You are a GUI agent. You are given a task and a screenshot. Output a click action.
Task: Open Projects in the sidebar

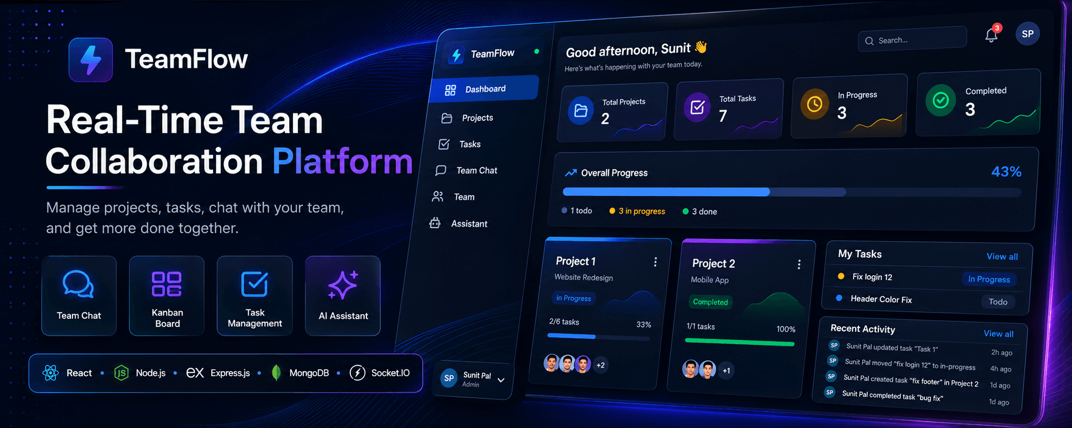click(x=467, y=118)
